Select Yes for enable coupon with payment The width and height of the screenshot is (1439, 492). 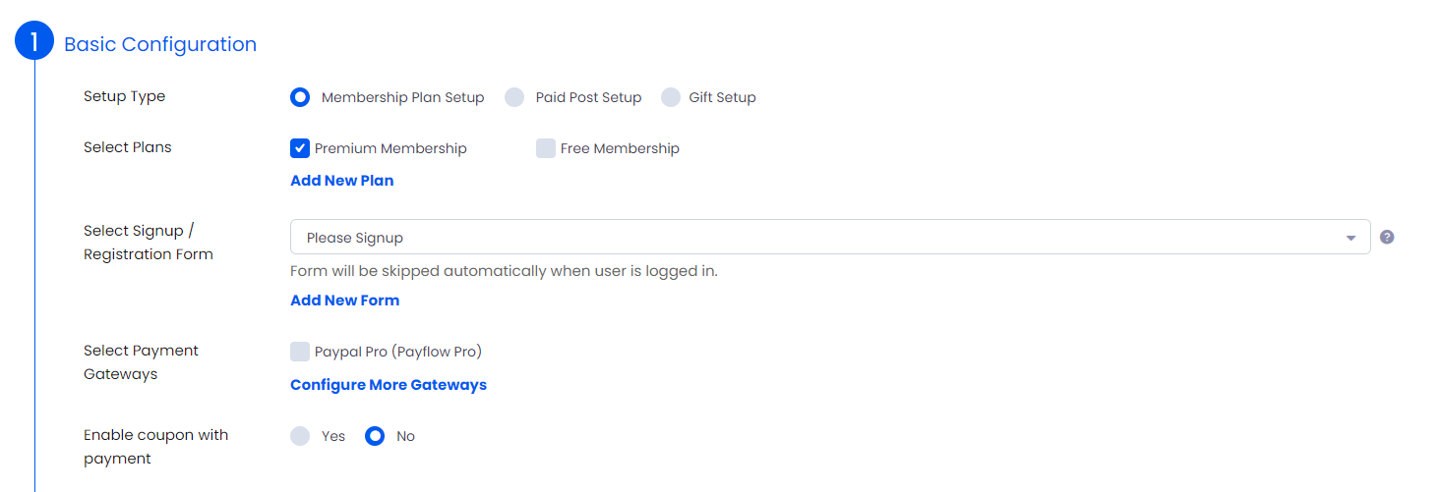(x=300, y=436)
